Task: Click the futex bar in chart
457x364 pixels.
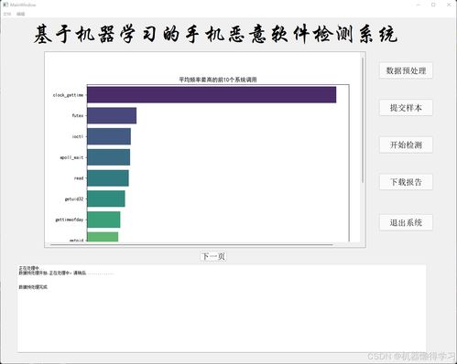Action: pyautogui.click(x=112, y=115)
